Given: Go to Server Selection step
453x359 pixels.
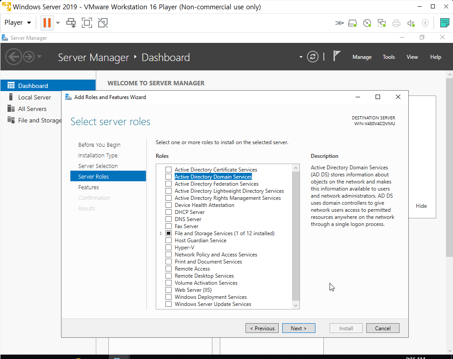Looking at the screenshot, I should click(x=98, y=166).
